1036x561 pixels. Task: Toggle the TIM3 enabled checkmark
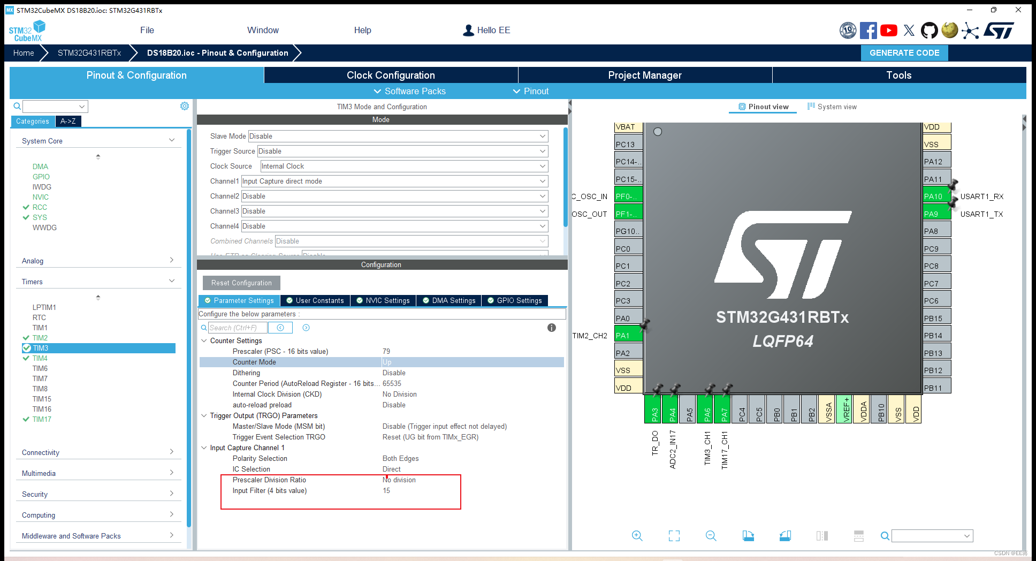(26, 348)
